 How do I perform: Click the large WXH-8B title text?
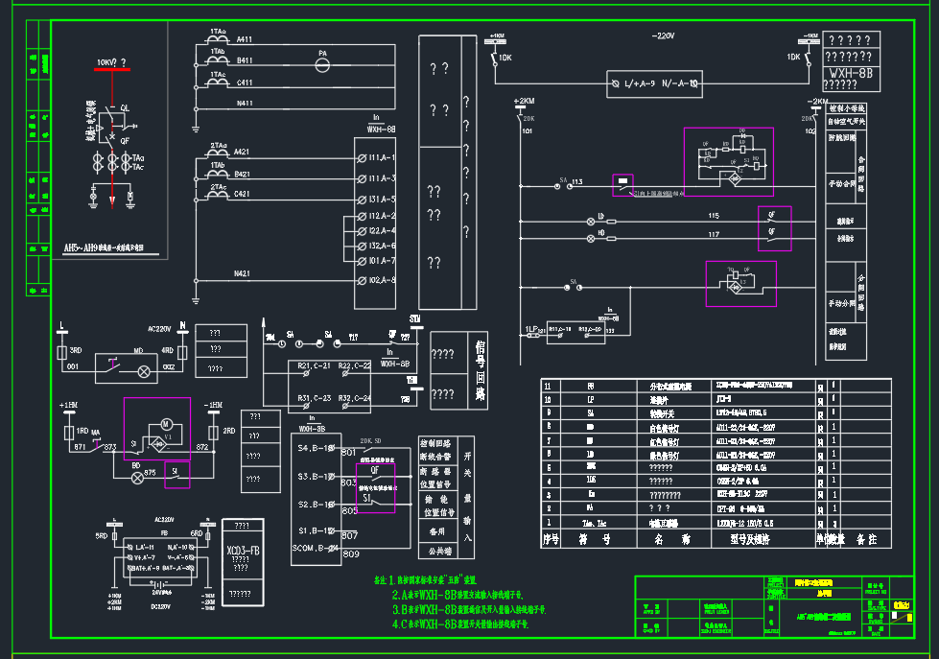(x=852, y=72)
